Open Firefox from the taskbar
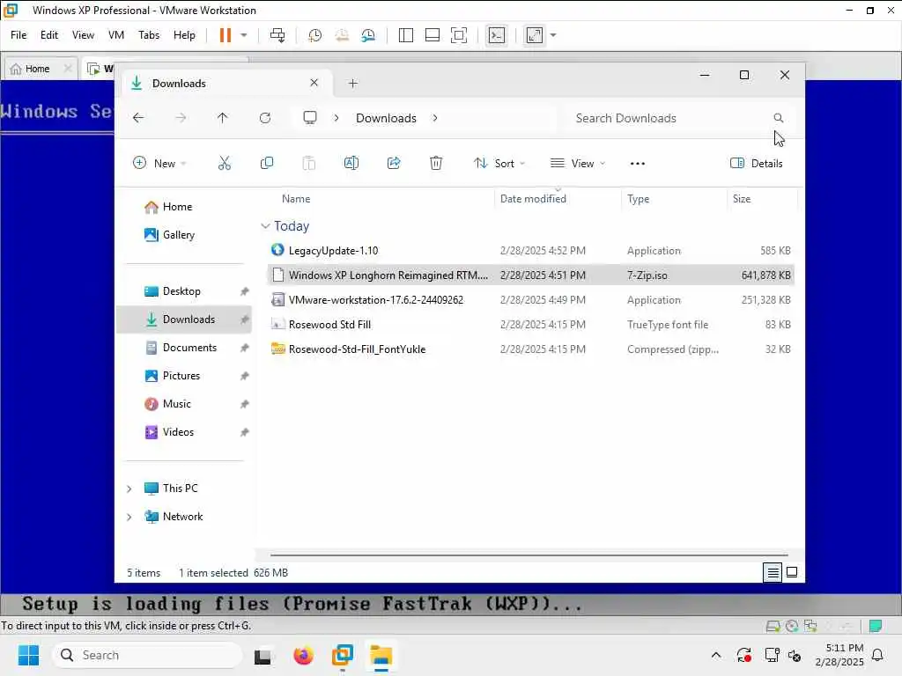Image resolution: width=902 pixels, height=676 pixels. click(303, 655)
